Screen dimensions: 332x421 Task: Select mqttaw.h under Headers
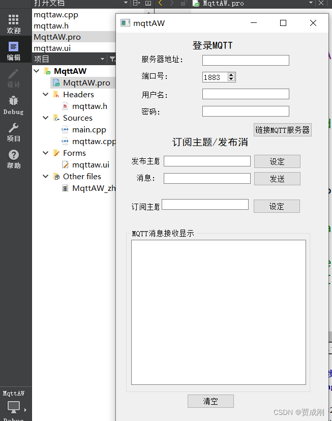[x=89, y=106]
